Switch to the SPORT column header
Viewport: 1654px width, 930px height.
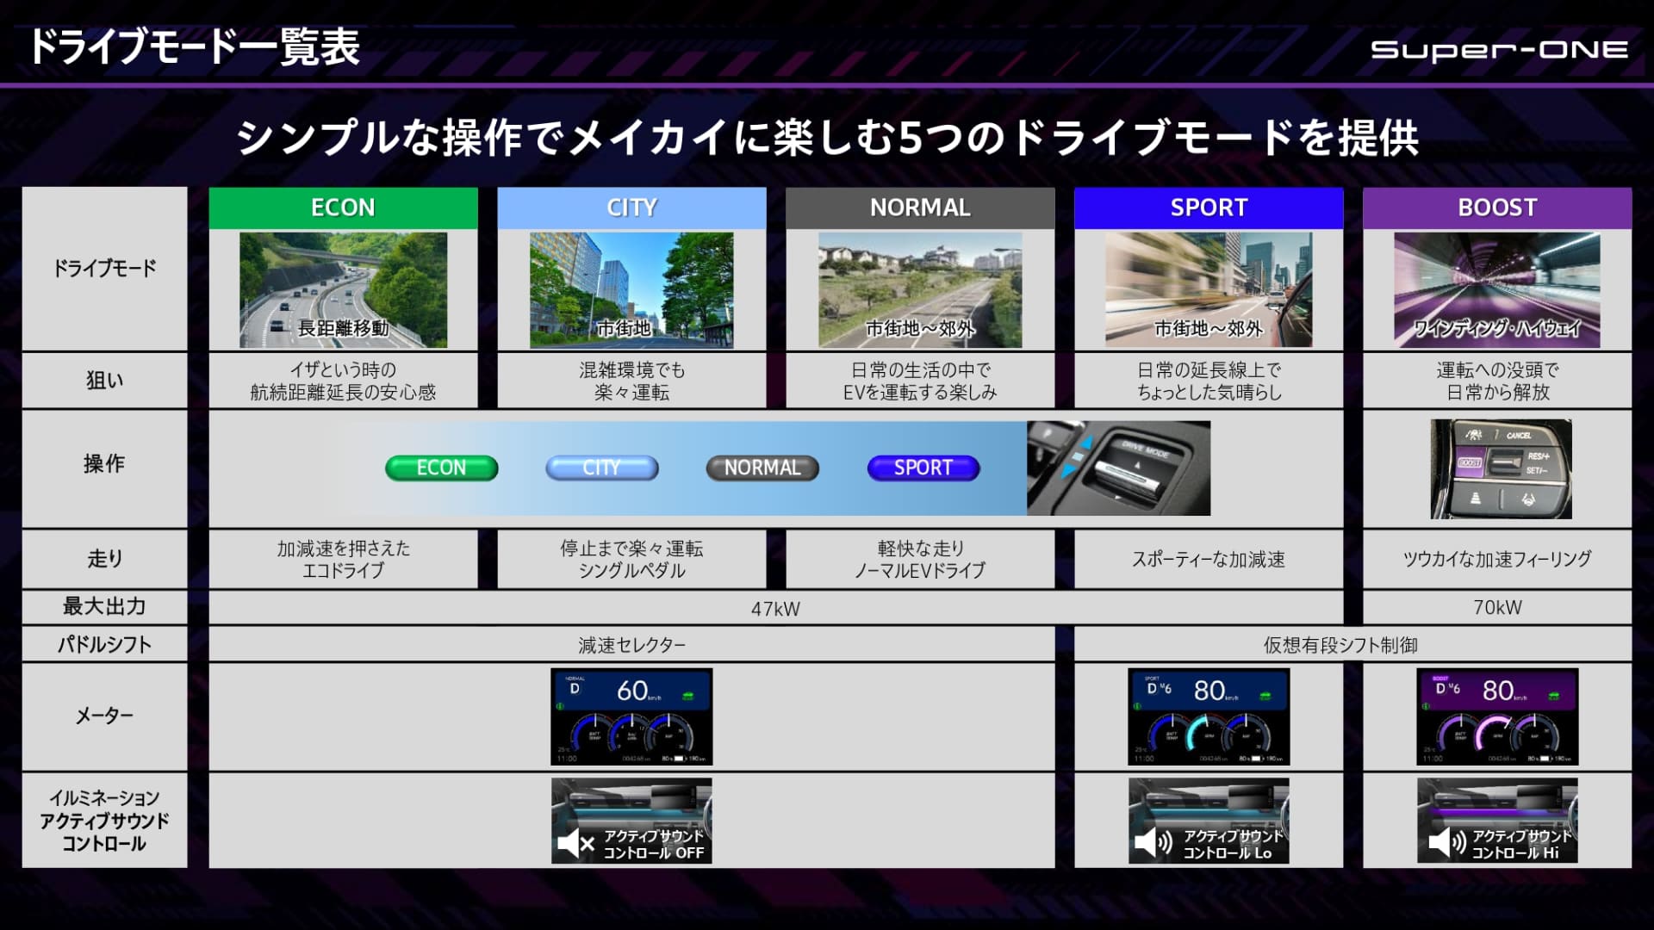1209,207
